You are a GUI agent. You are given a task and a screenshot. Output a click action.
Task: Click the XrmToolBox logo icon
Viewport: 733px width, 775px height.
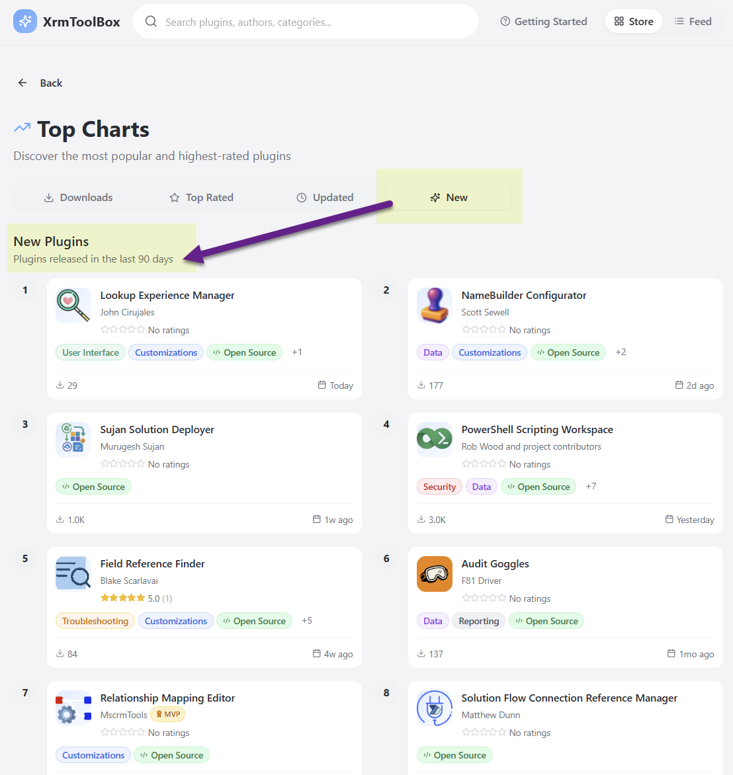tap(25, 22)
